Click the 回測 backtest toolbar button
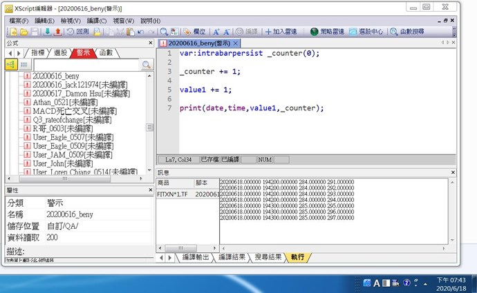Image resolution: width=477 pixels, height=293 pixels. [77, 32]
